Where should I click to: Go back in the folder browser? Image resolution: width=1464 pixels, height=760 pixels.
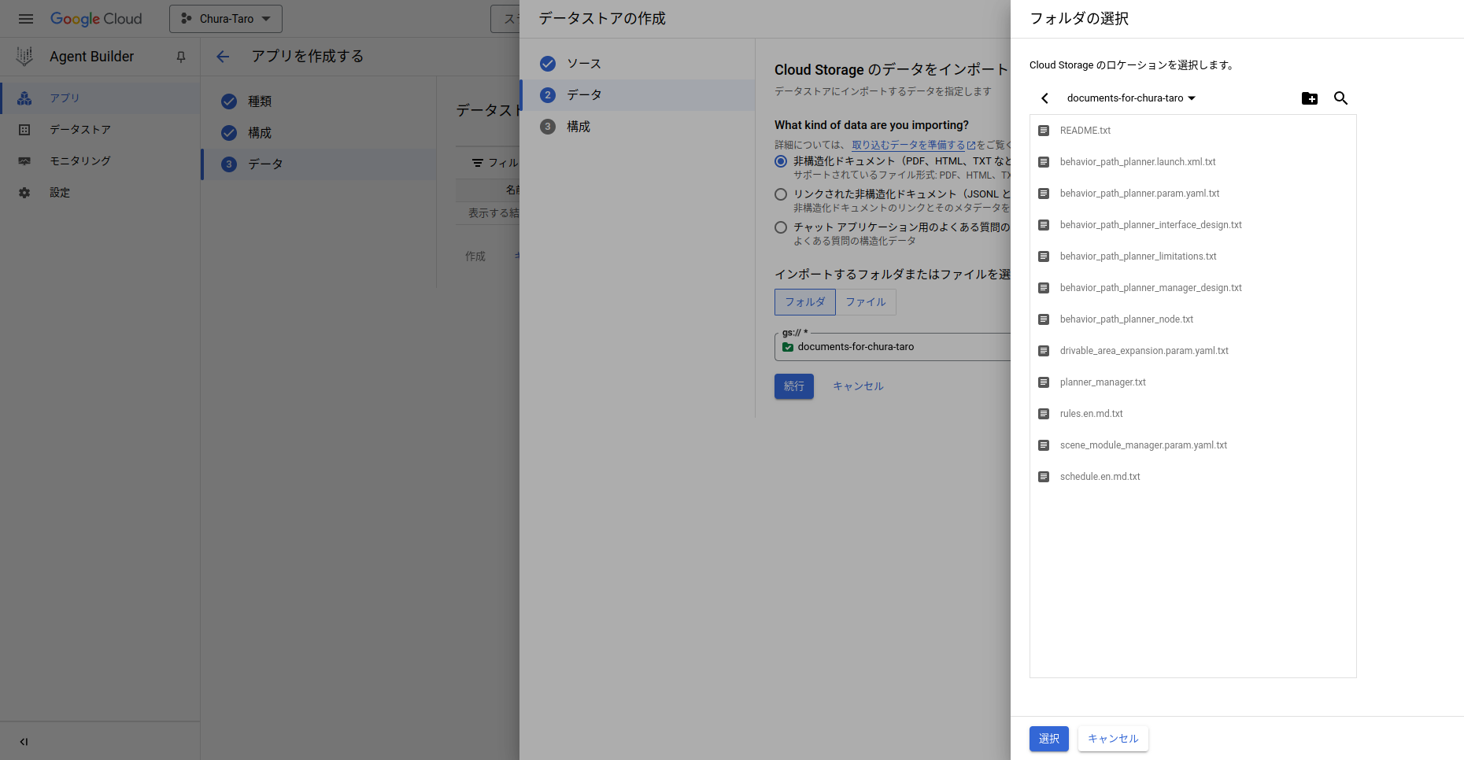coord(1045,98)
